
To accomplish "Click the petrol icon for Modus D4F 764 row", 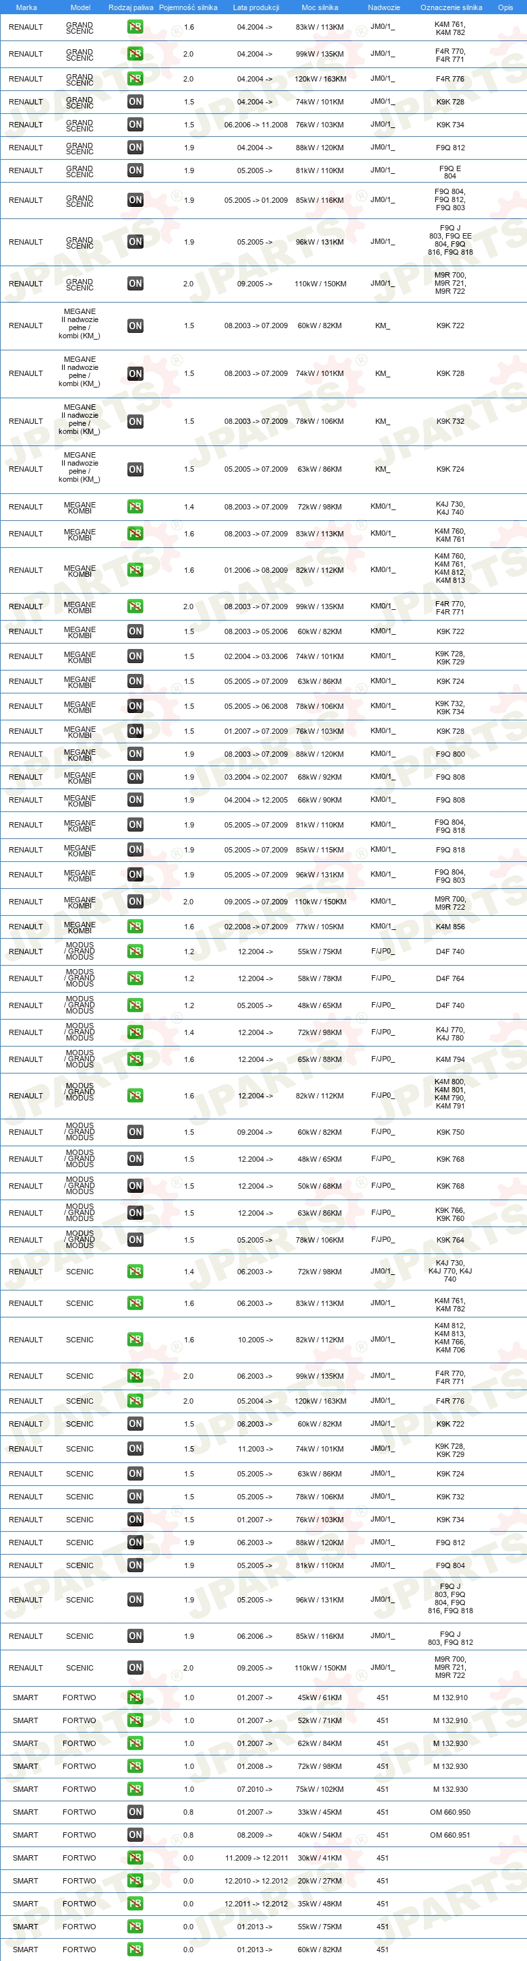I will tap(135, 978).
